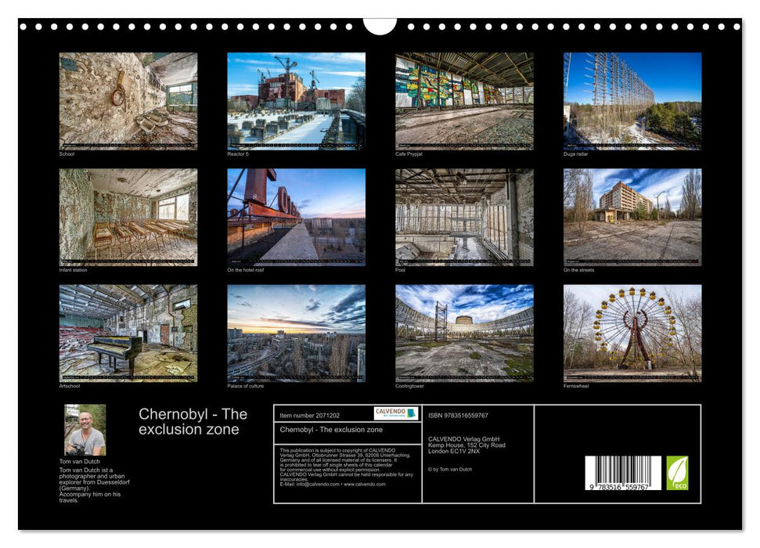Click the 'Chernobyl - The exclusion zone' title
Image resolution: width=760 pixels, height=548 pixels.
(x=193, y=422)
